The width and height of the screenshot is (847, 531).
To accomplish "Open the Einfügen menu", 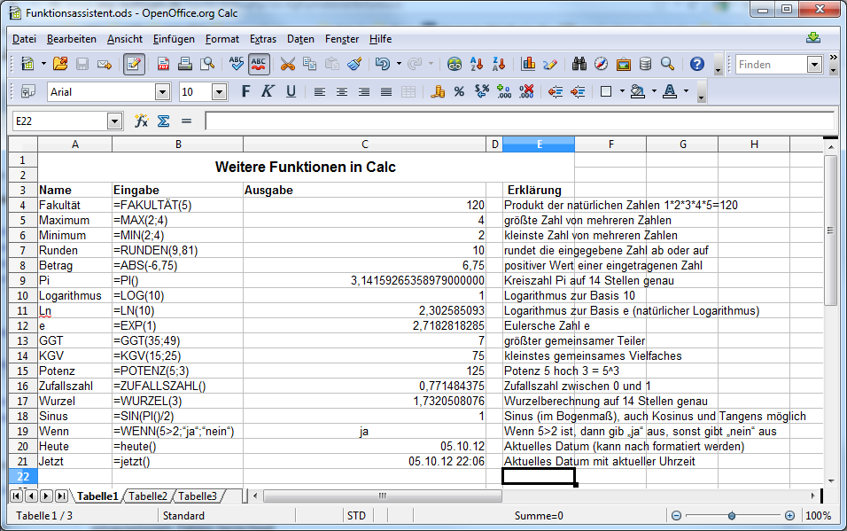I will pyautogui.click(x=174, y=39).
